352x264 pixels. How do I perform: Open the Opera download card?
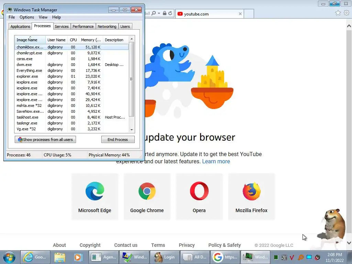click(199, 197)
